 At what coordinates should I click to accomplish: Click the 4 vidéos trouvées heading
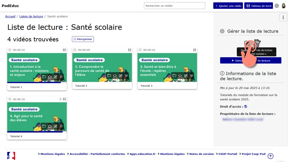click(33, 39)
